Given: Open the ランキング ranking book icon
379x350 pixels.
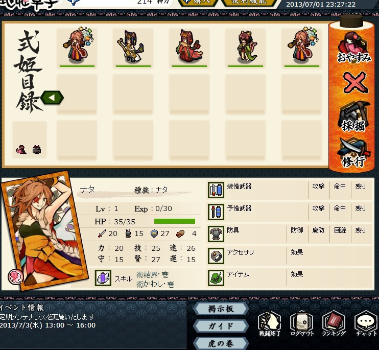Looking at the screenshot, I should point(334,323).
